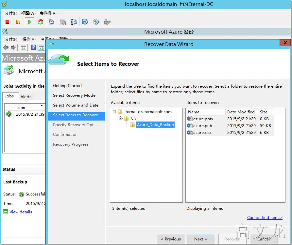292x245 pixels.
Task: Click the Next button
Action: 201,239
